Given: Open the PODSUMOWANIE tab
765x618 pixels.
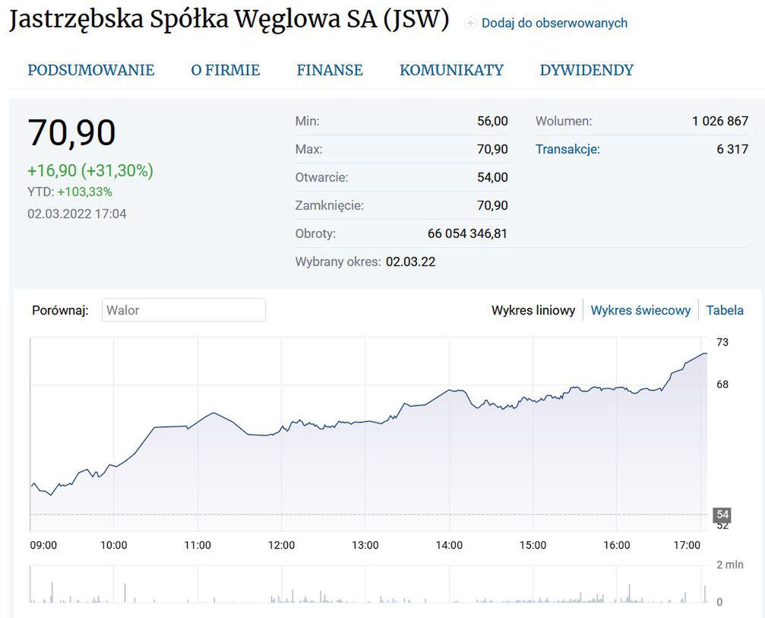Looking at the screenshot, I should coord(91,71).
